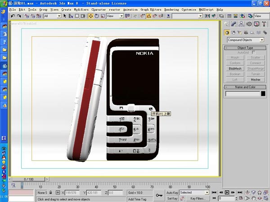Viewport: 270px width, 202px height.
Task: Redo the last undone action
Action: (x=19, y=16)
